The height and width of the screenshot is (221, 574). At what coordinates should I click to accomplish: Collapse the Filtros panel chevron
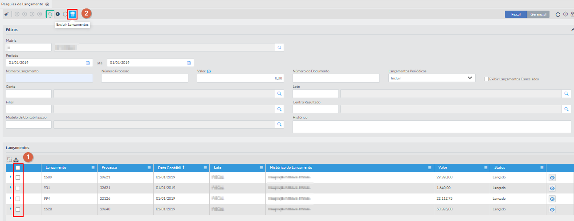572,30
